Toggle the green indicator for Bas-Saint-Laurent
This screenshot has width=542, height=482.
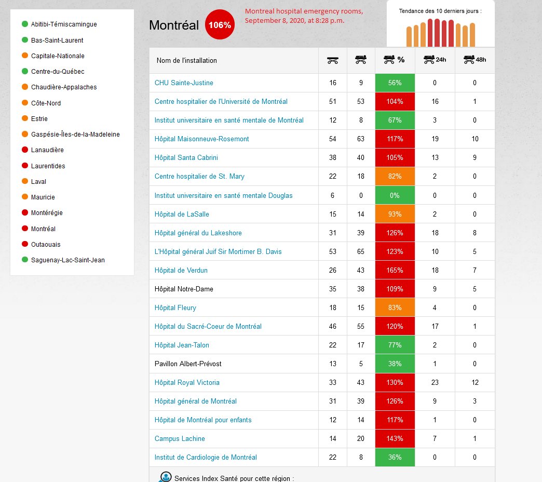(24, 40)
